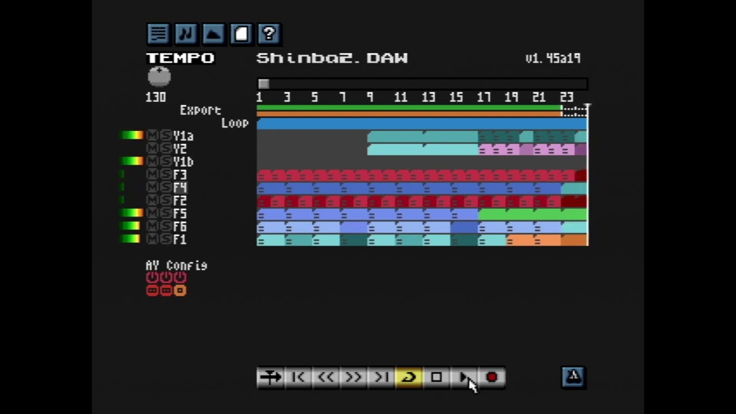Image resolution: width=736 pixels, height=414 pixels.
Task: Toggle the metronome icon
Action: (573, 377)
